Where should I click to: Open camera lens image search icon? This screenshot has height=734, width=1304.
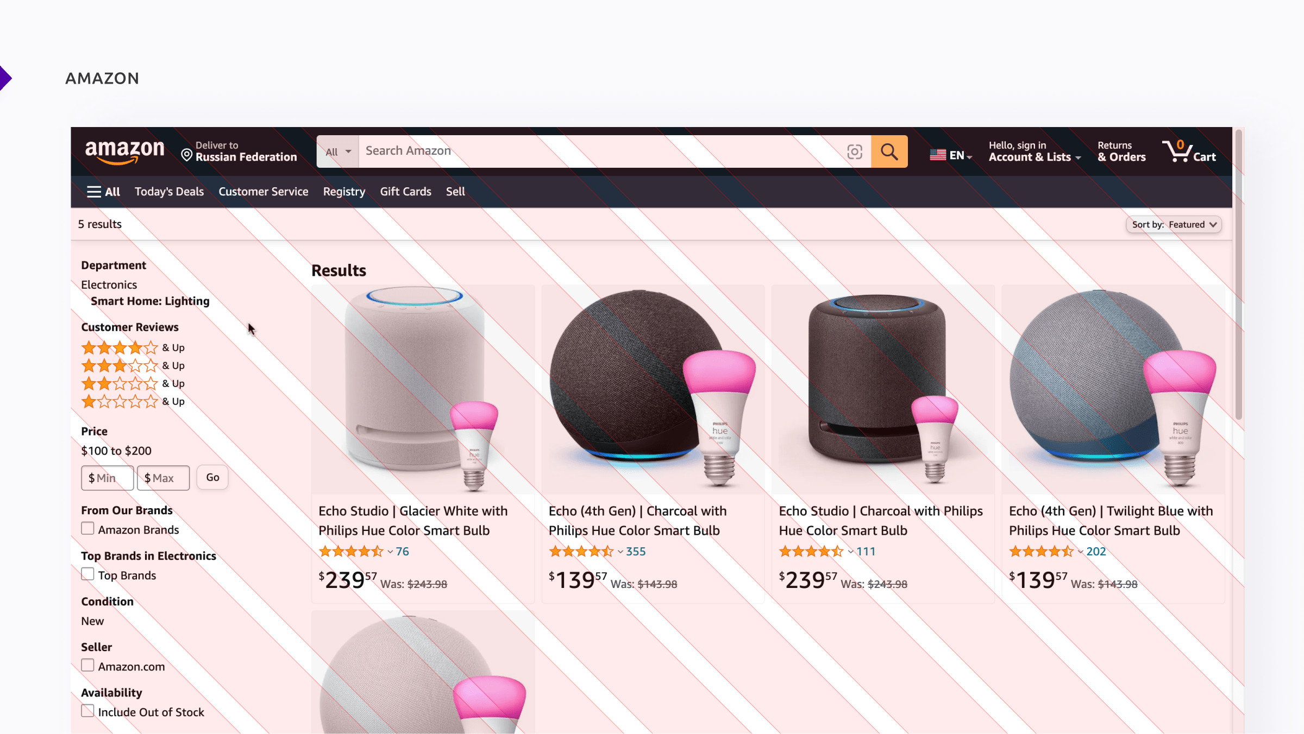pos(855,151)
